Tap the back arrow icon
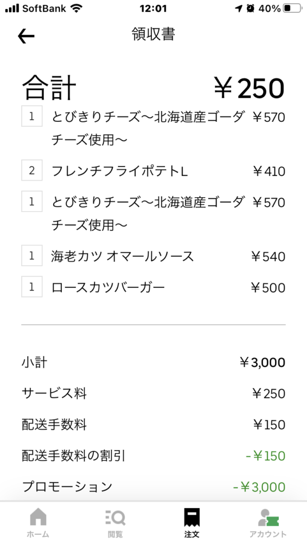The width and height of the screenshot is (307, 547). click(x=26, y=36)
